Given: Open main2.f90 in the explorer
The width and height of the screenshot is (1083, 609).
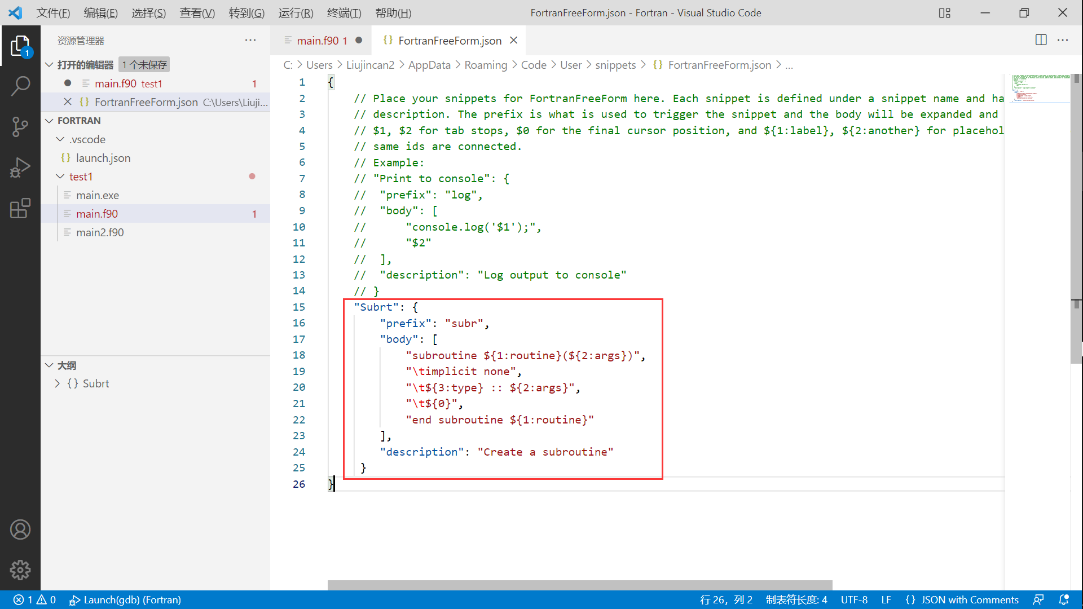Looking at the screenshot, I should tap(100, 232).
